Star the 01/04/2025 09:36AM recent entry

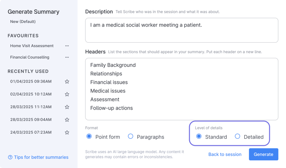coord(67,81)
